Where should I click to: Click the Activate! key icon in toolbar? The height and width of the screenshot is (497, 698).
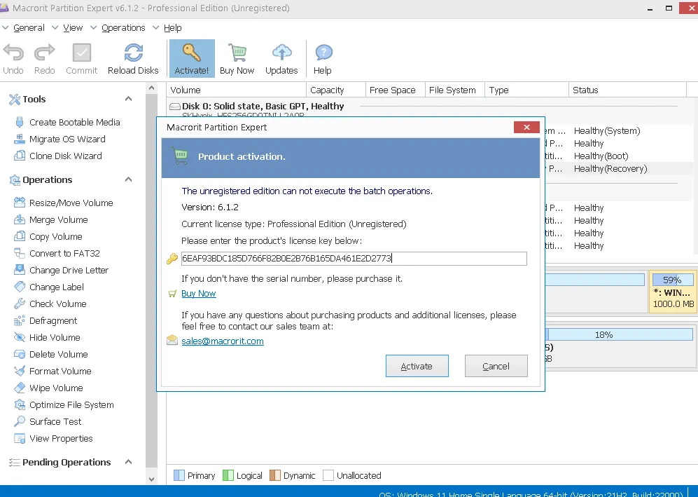point(192,58)
